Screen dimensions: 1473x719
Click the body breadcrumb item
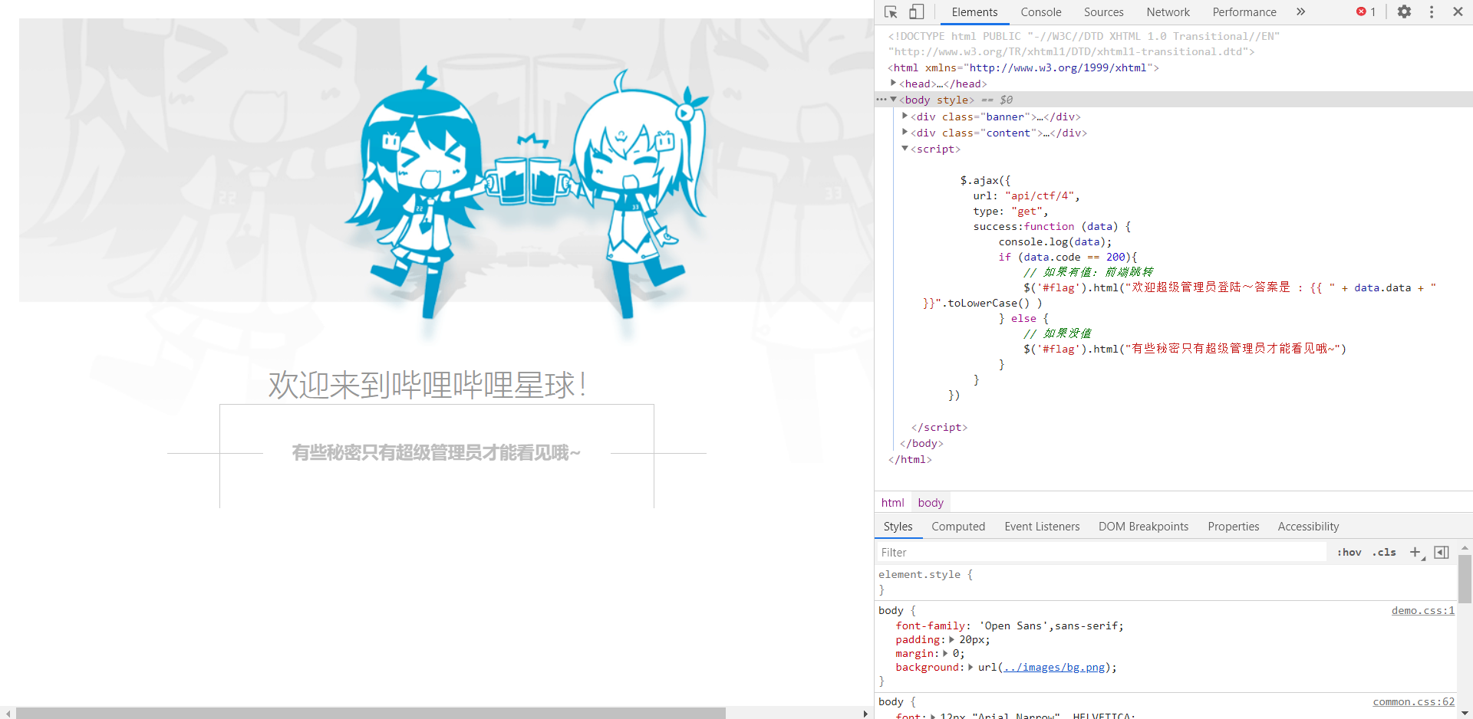pos(931,503)
